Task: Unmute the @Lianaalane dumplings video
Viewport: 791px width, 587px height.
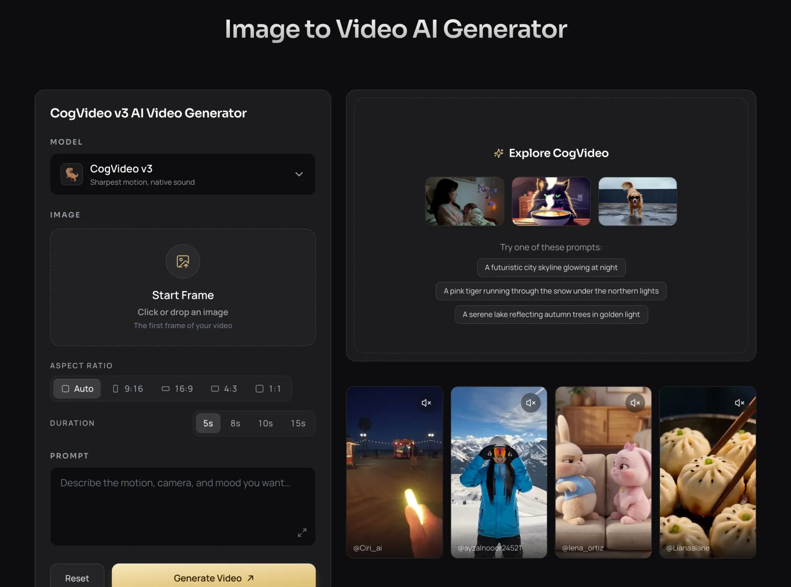Action: [x=740, y=403]
